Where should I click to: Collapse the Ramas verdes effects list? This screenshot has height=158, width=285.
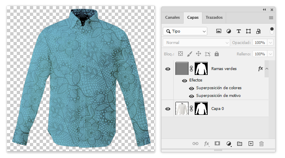(x=267, y=69)
